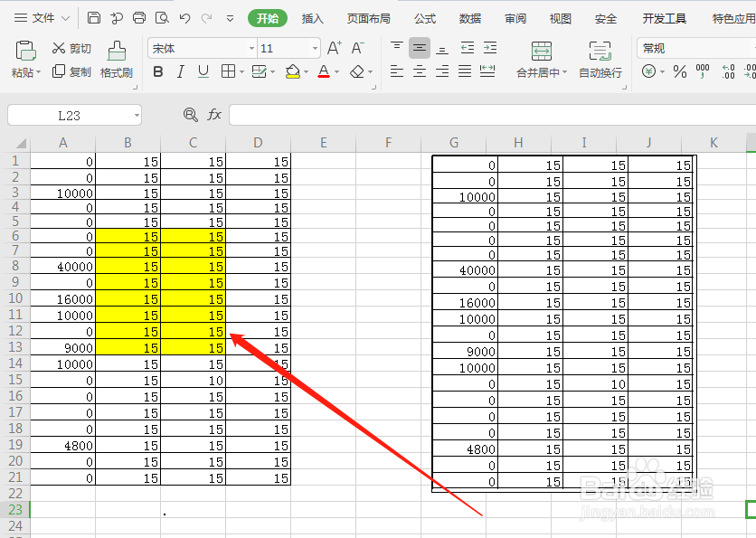Open the 文件 File menu

click(43, 18)
